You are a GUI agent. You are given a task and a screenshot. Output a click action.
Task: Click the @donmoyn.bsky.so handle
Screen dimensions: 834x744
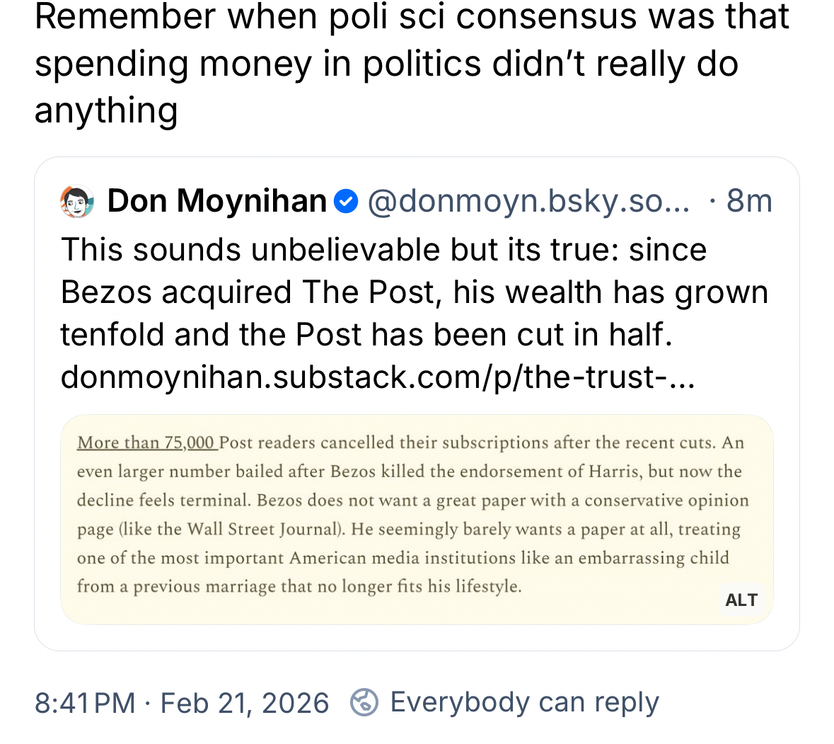pyautogui.click(x=528, y=201)
